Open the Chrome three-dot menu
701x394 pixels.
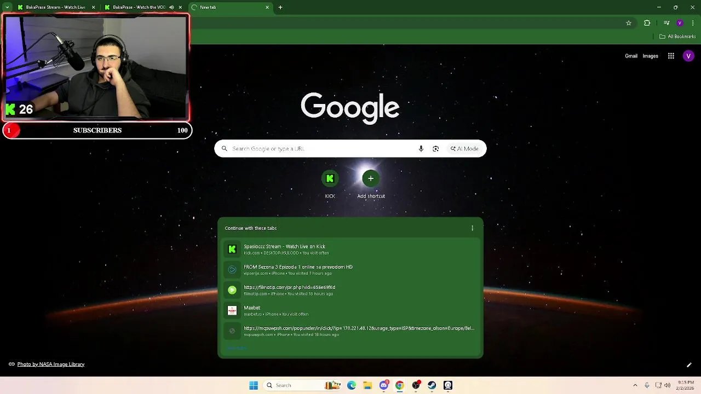pyautogui.click(x=693, y=23)
